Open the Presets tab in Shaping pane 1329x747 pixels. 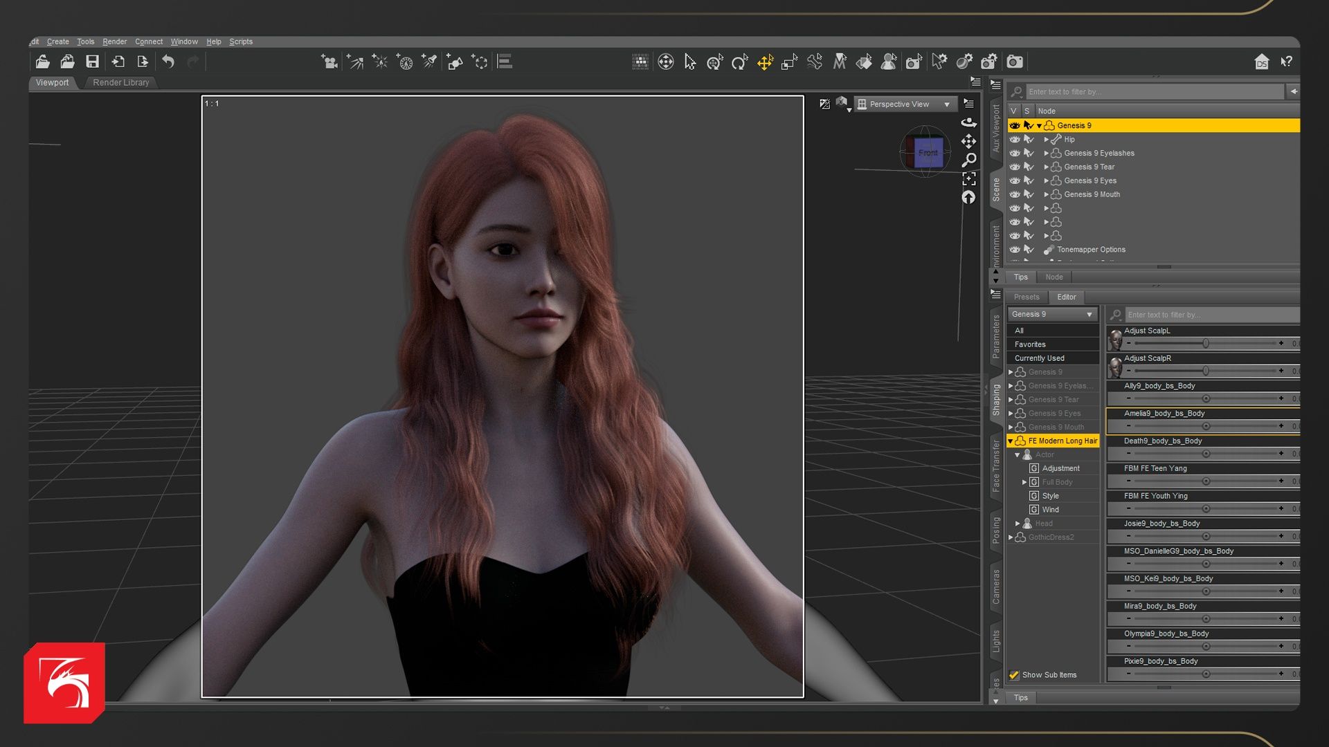pyautogui.click(x=1027, y=297)
